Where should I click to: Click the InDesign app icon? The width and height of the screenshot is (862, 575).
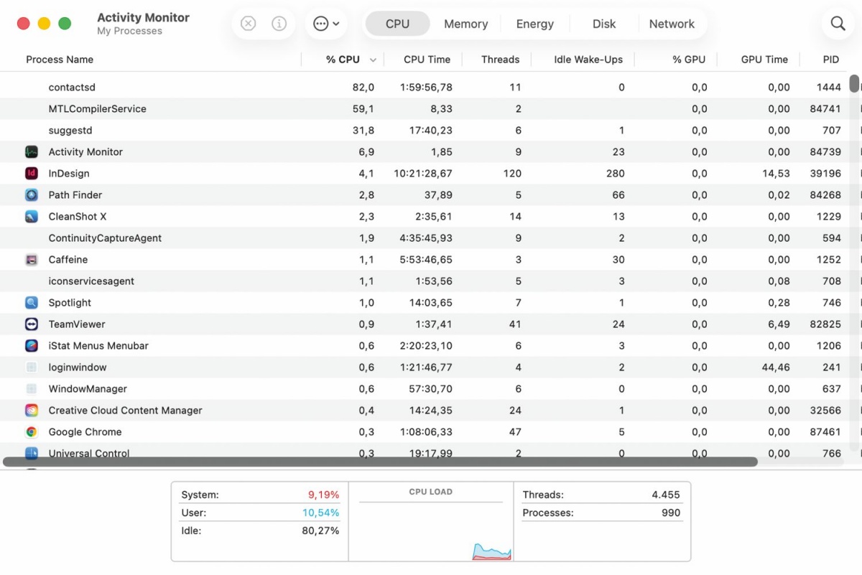[x=32, y=173]
